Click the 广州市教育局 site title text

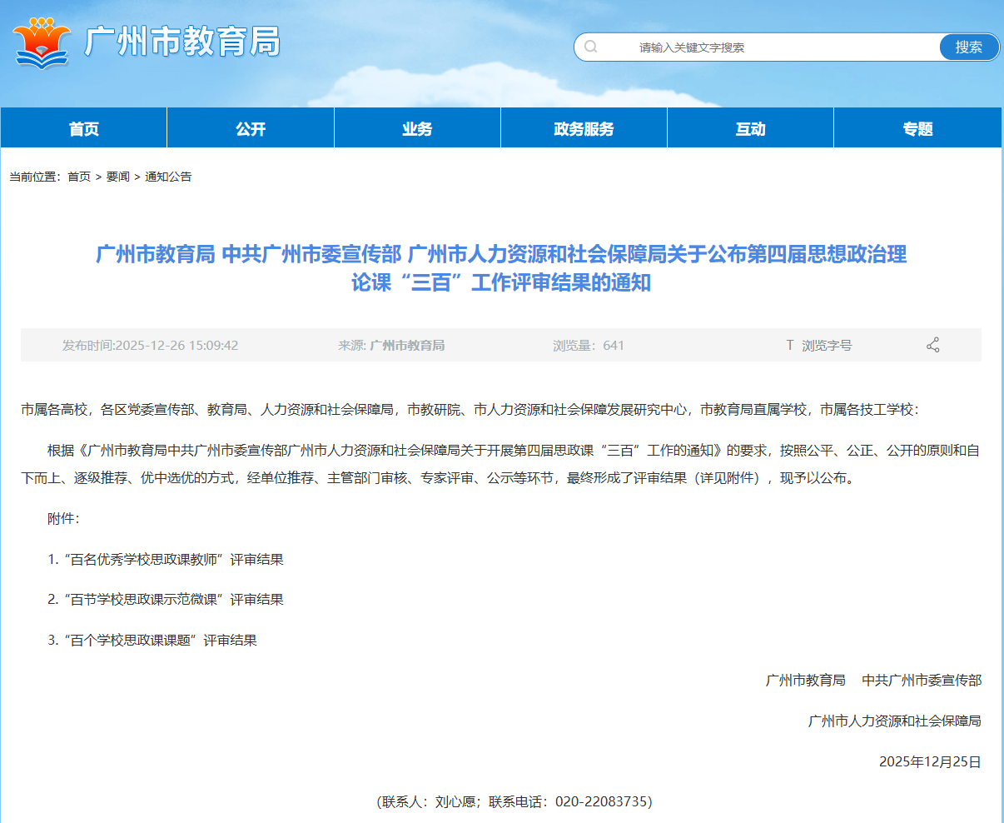click(x=181, y=42)
